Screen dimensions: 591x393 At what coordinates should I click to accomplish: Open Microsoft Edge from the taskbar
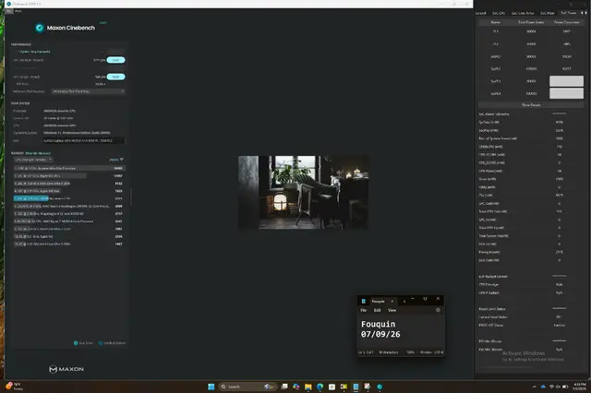click(320, 387)
